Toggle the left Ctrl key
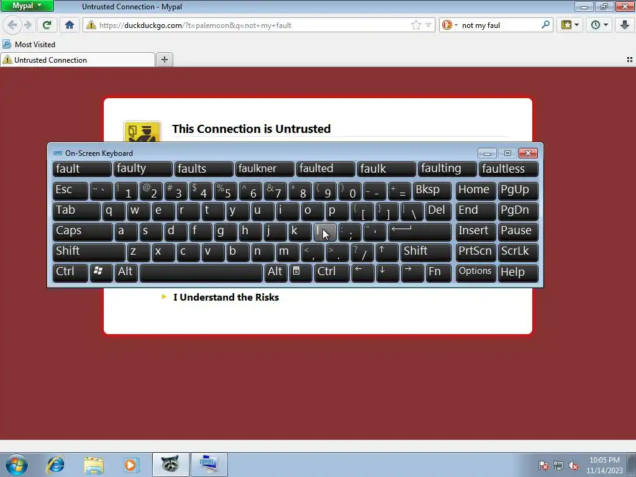636x477 pixels. 70,273
